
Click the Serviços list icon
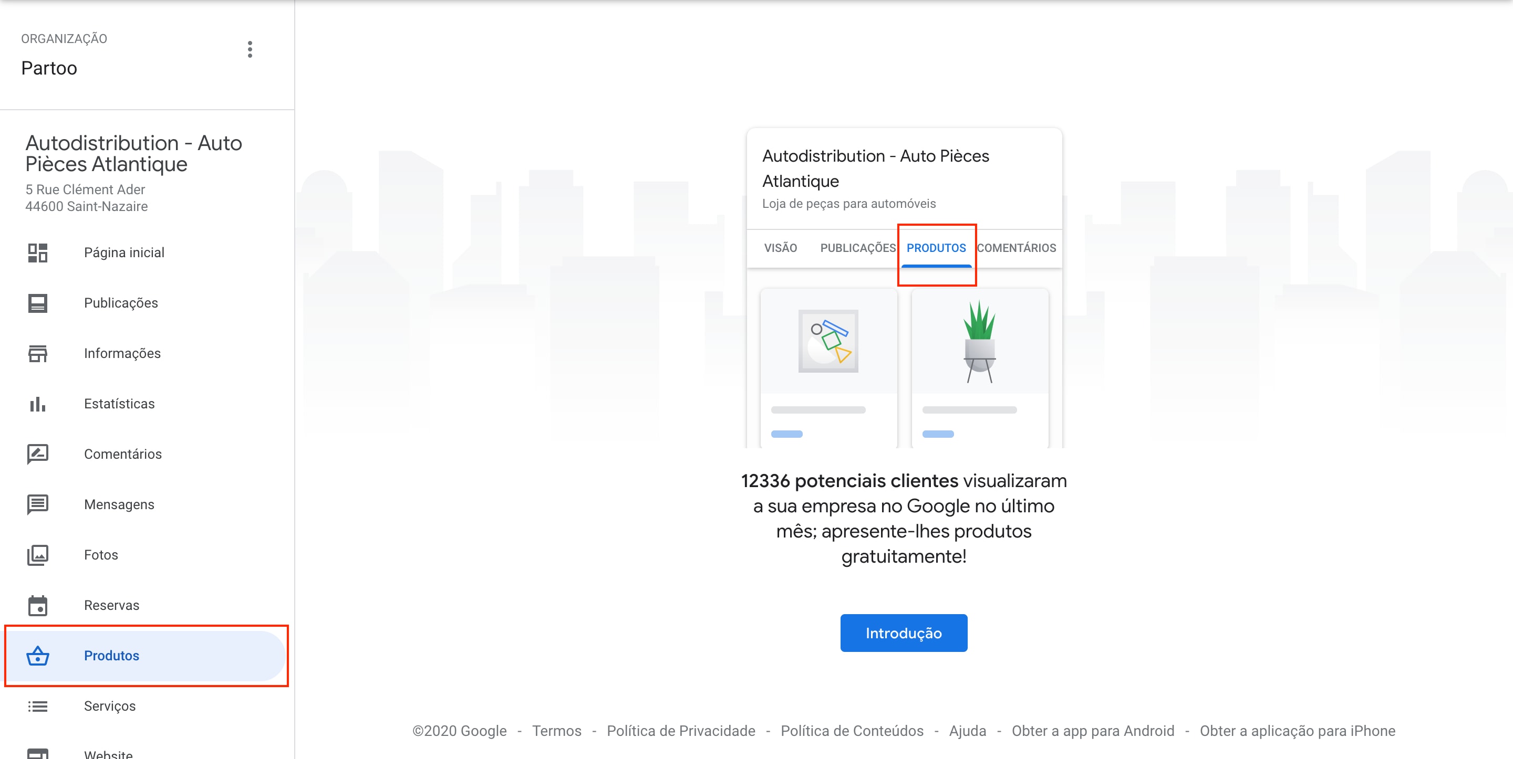point(38,706)
